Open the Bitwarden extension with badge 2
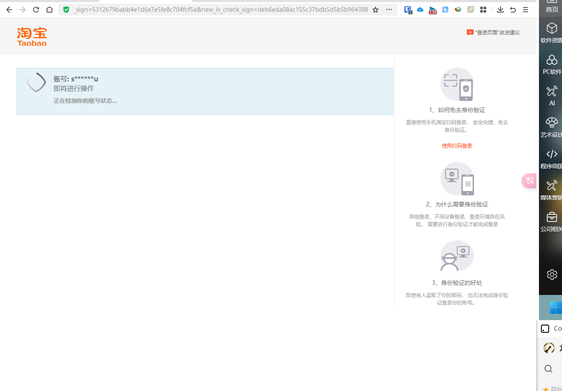The image size is (562, 391). 408,10
